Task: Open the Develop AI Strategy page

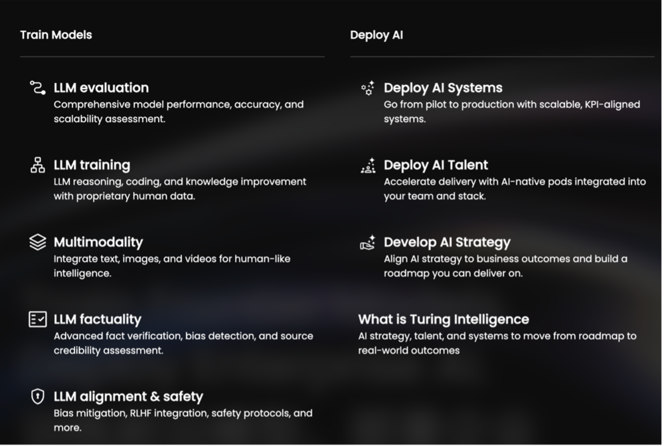Action: coord(447,243)
